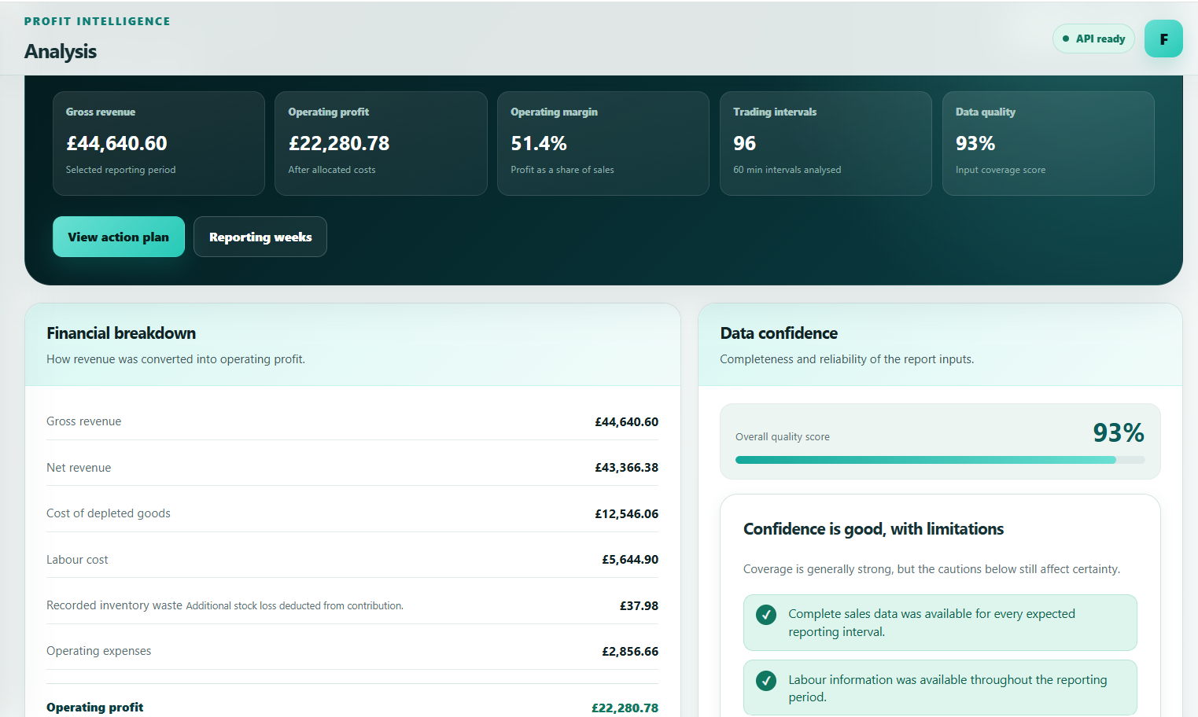
Task: Click the £5,644.90 labour cost value
Action: [630, 560]
